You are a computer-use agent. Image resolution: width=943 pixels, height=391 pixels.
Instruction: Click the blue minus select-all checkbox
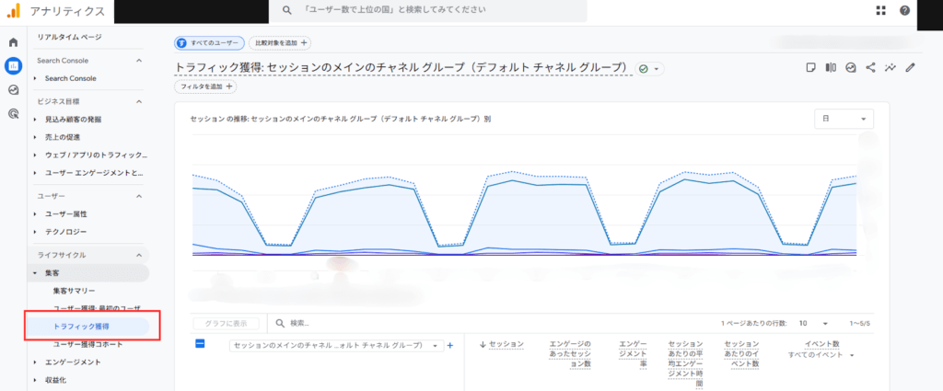[200, 344]
